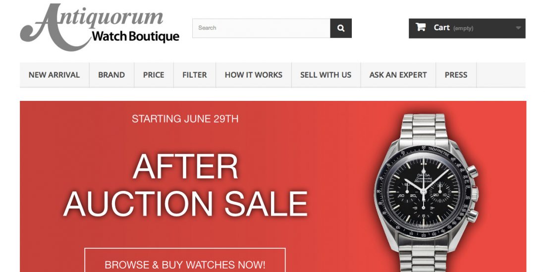This screenshot has height=272, width=545.
Task: Focus the Search input field
Action: pos(261,28)
